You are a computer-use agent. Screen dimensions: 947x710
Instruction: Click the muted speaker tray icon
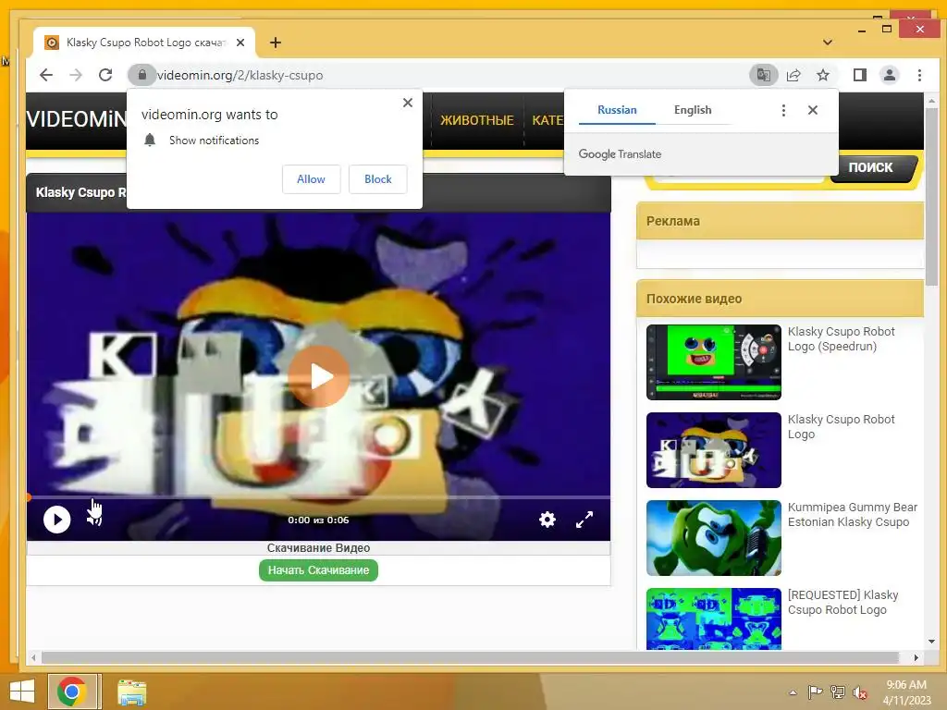tap(860, 693)
